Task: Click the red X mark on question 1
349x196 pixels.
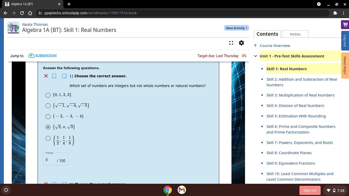Action: [x=46, y=76]
